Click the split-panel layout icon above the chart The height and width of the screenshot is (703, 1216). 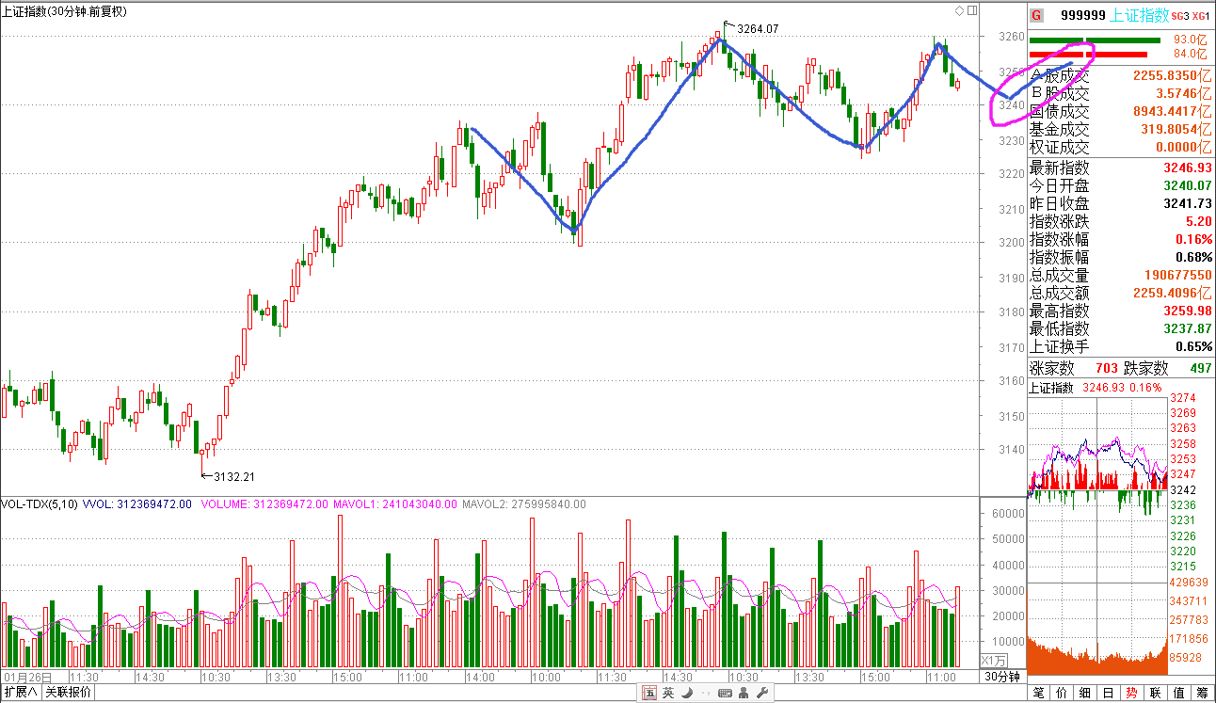pyautogui.click(x=971, y=11)
